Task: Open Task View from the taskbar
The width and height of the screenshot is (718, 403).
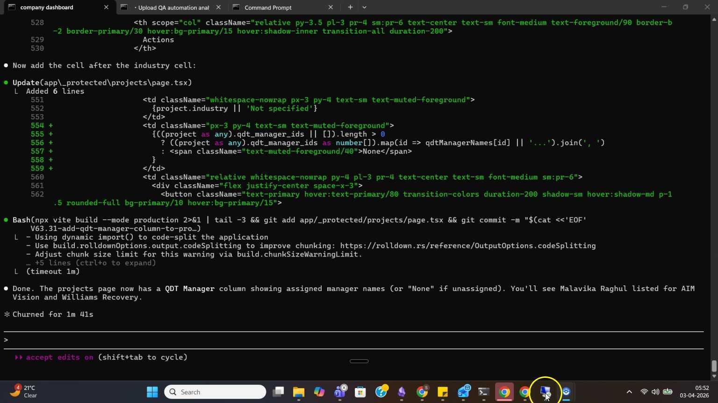Action: point(278,392)
